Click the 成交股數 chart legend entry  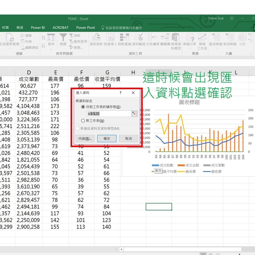pyautogui.click(x=163, y=165)
